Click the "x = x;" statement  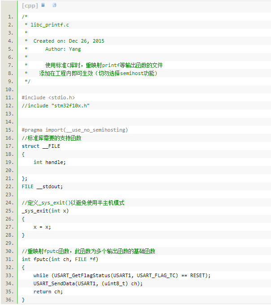pyautogui.click(x=42, y=227)
